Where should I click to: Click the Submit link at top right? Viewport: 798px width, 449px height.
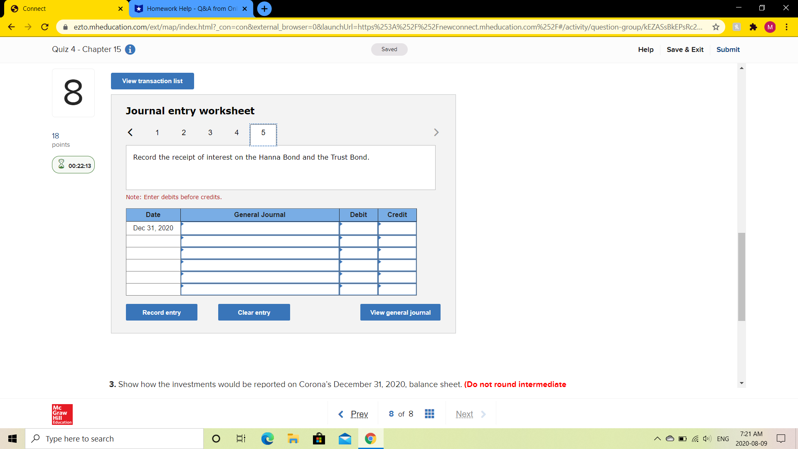(728, 49)
